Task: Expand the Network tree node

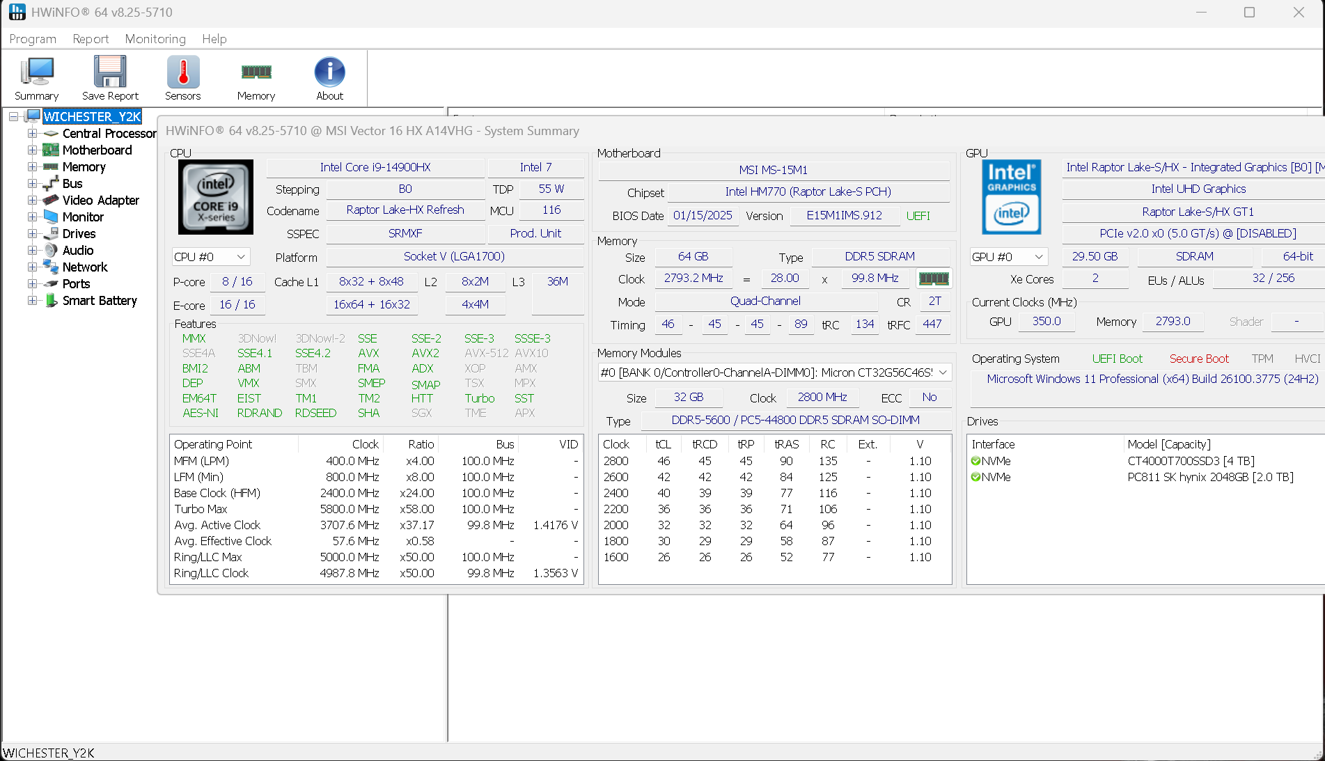Action: point(32,267)
